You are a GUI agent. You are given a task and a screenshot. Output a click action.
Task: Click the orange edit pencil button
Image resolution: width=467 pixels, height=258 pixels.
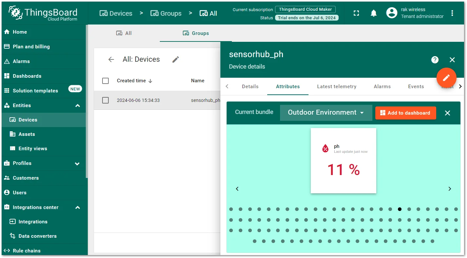tap(446, 78)
